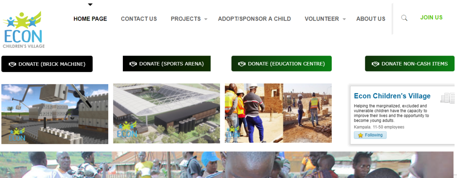Image resolution: width=457 pixels, height=178 pixels.
Task: Open Econ Children's Village title link
Action: [x=392, y=96]
